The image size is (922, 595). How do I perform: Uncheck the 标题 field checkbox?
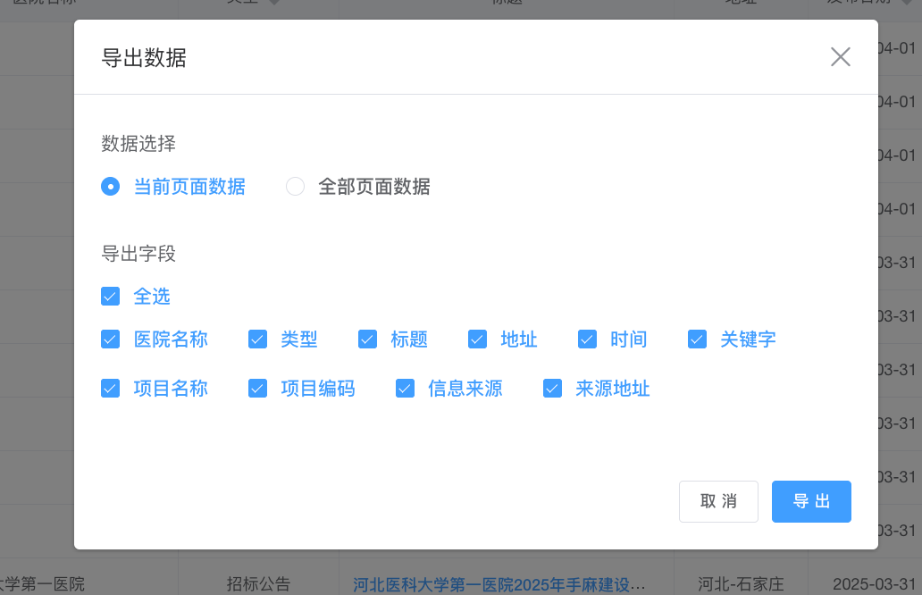[x=368, y=339]
